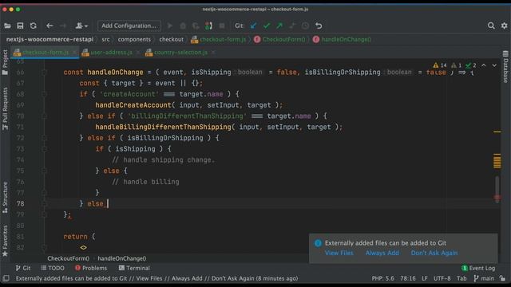The height and width of the screenshot is (287, 511).
Task: Click handleOnChange() in bottom editor breadcrumb
Action: pos(122,258)
